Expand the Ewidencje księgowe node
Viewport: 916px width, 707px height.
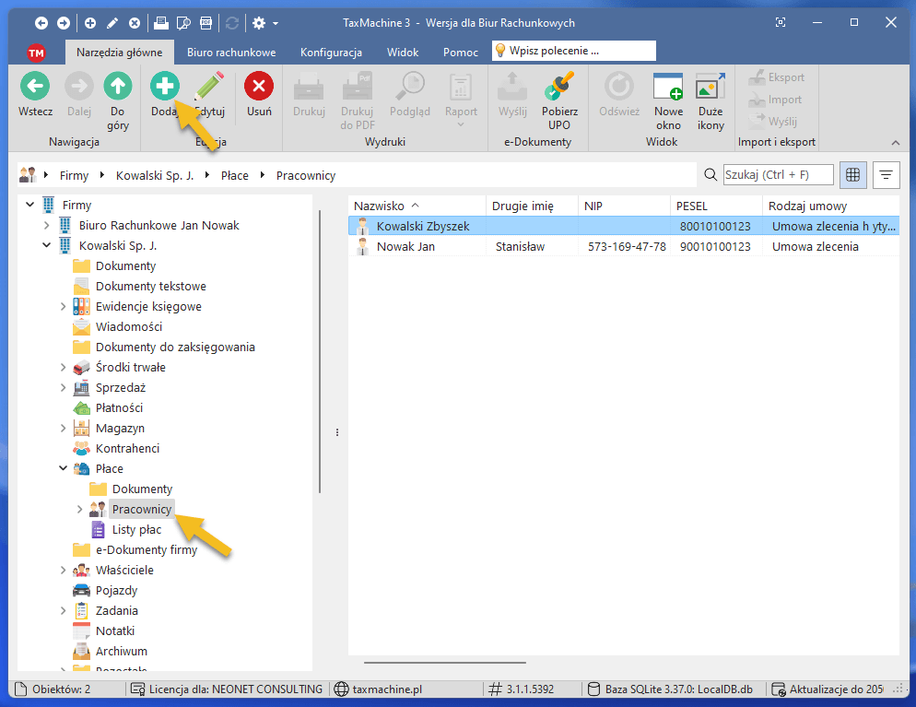click(63, 306)
